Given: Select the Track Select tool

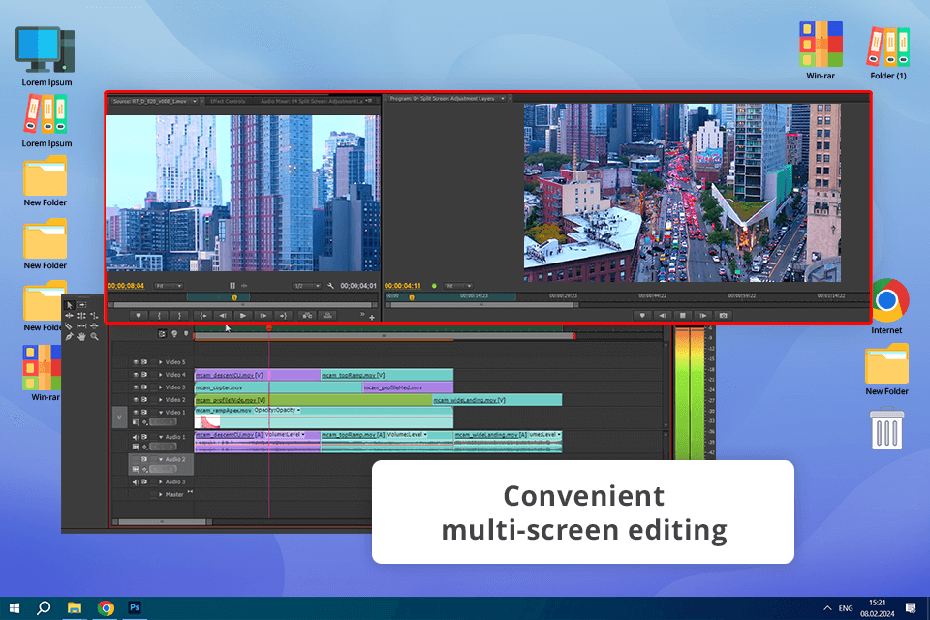Looking at the screenshot, I should [81, 305].
